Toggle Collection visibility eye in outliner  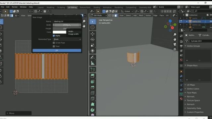pyautogui.click(x=211, y=15)
